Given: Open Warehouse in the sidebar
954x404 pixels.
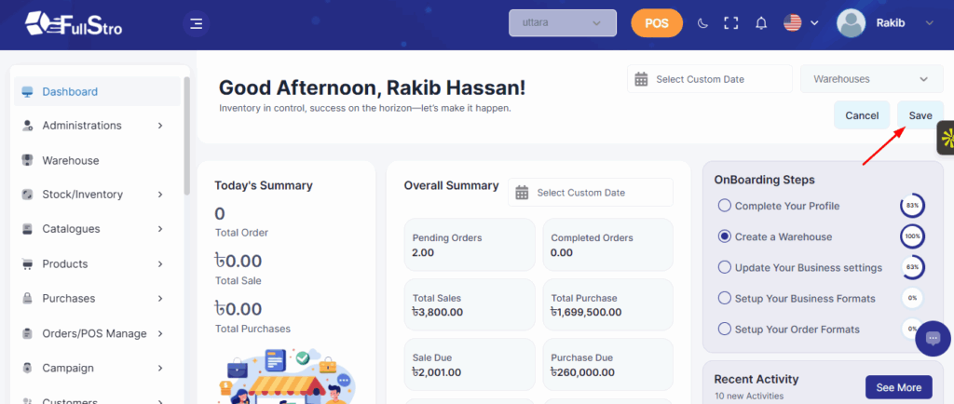Looking at the screenshot, I should click(70, 160).
